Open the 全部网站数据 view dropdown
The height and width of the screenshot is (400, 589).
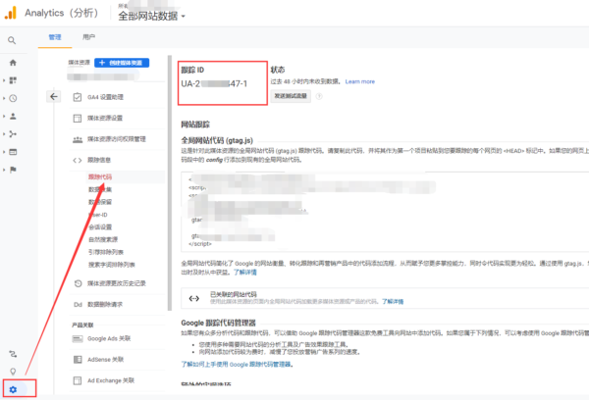(x=152, y=16)
